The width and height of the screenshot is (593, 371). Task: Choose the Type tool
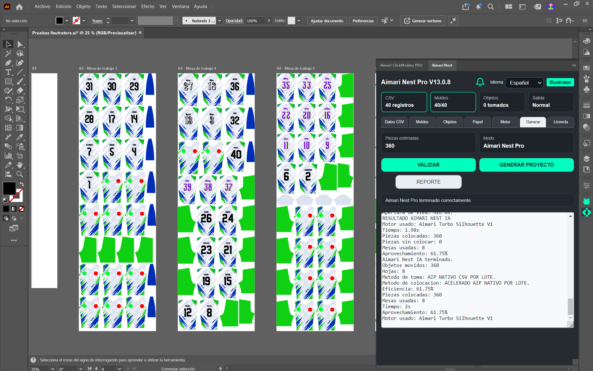(8, 72)
